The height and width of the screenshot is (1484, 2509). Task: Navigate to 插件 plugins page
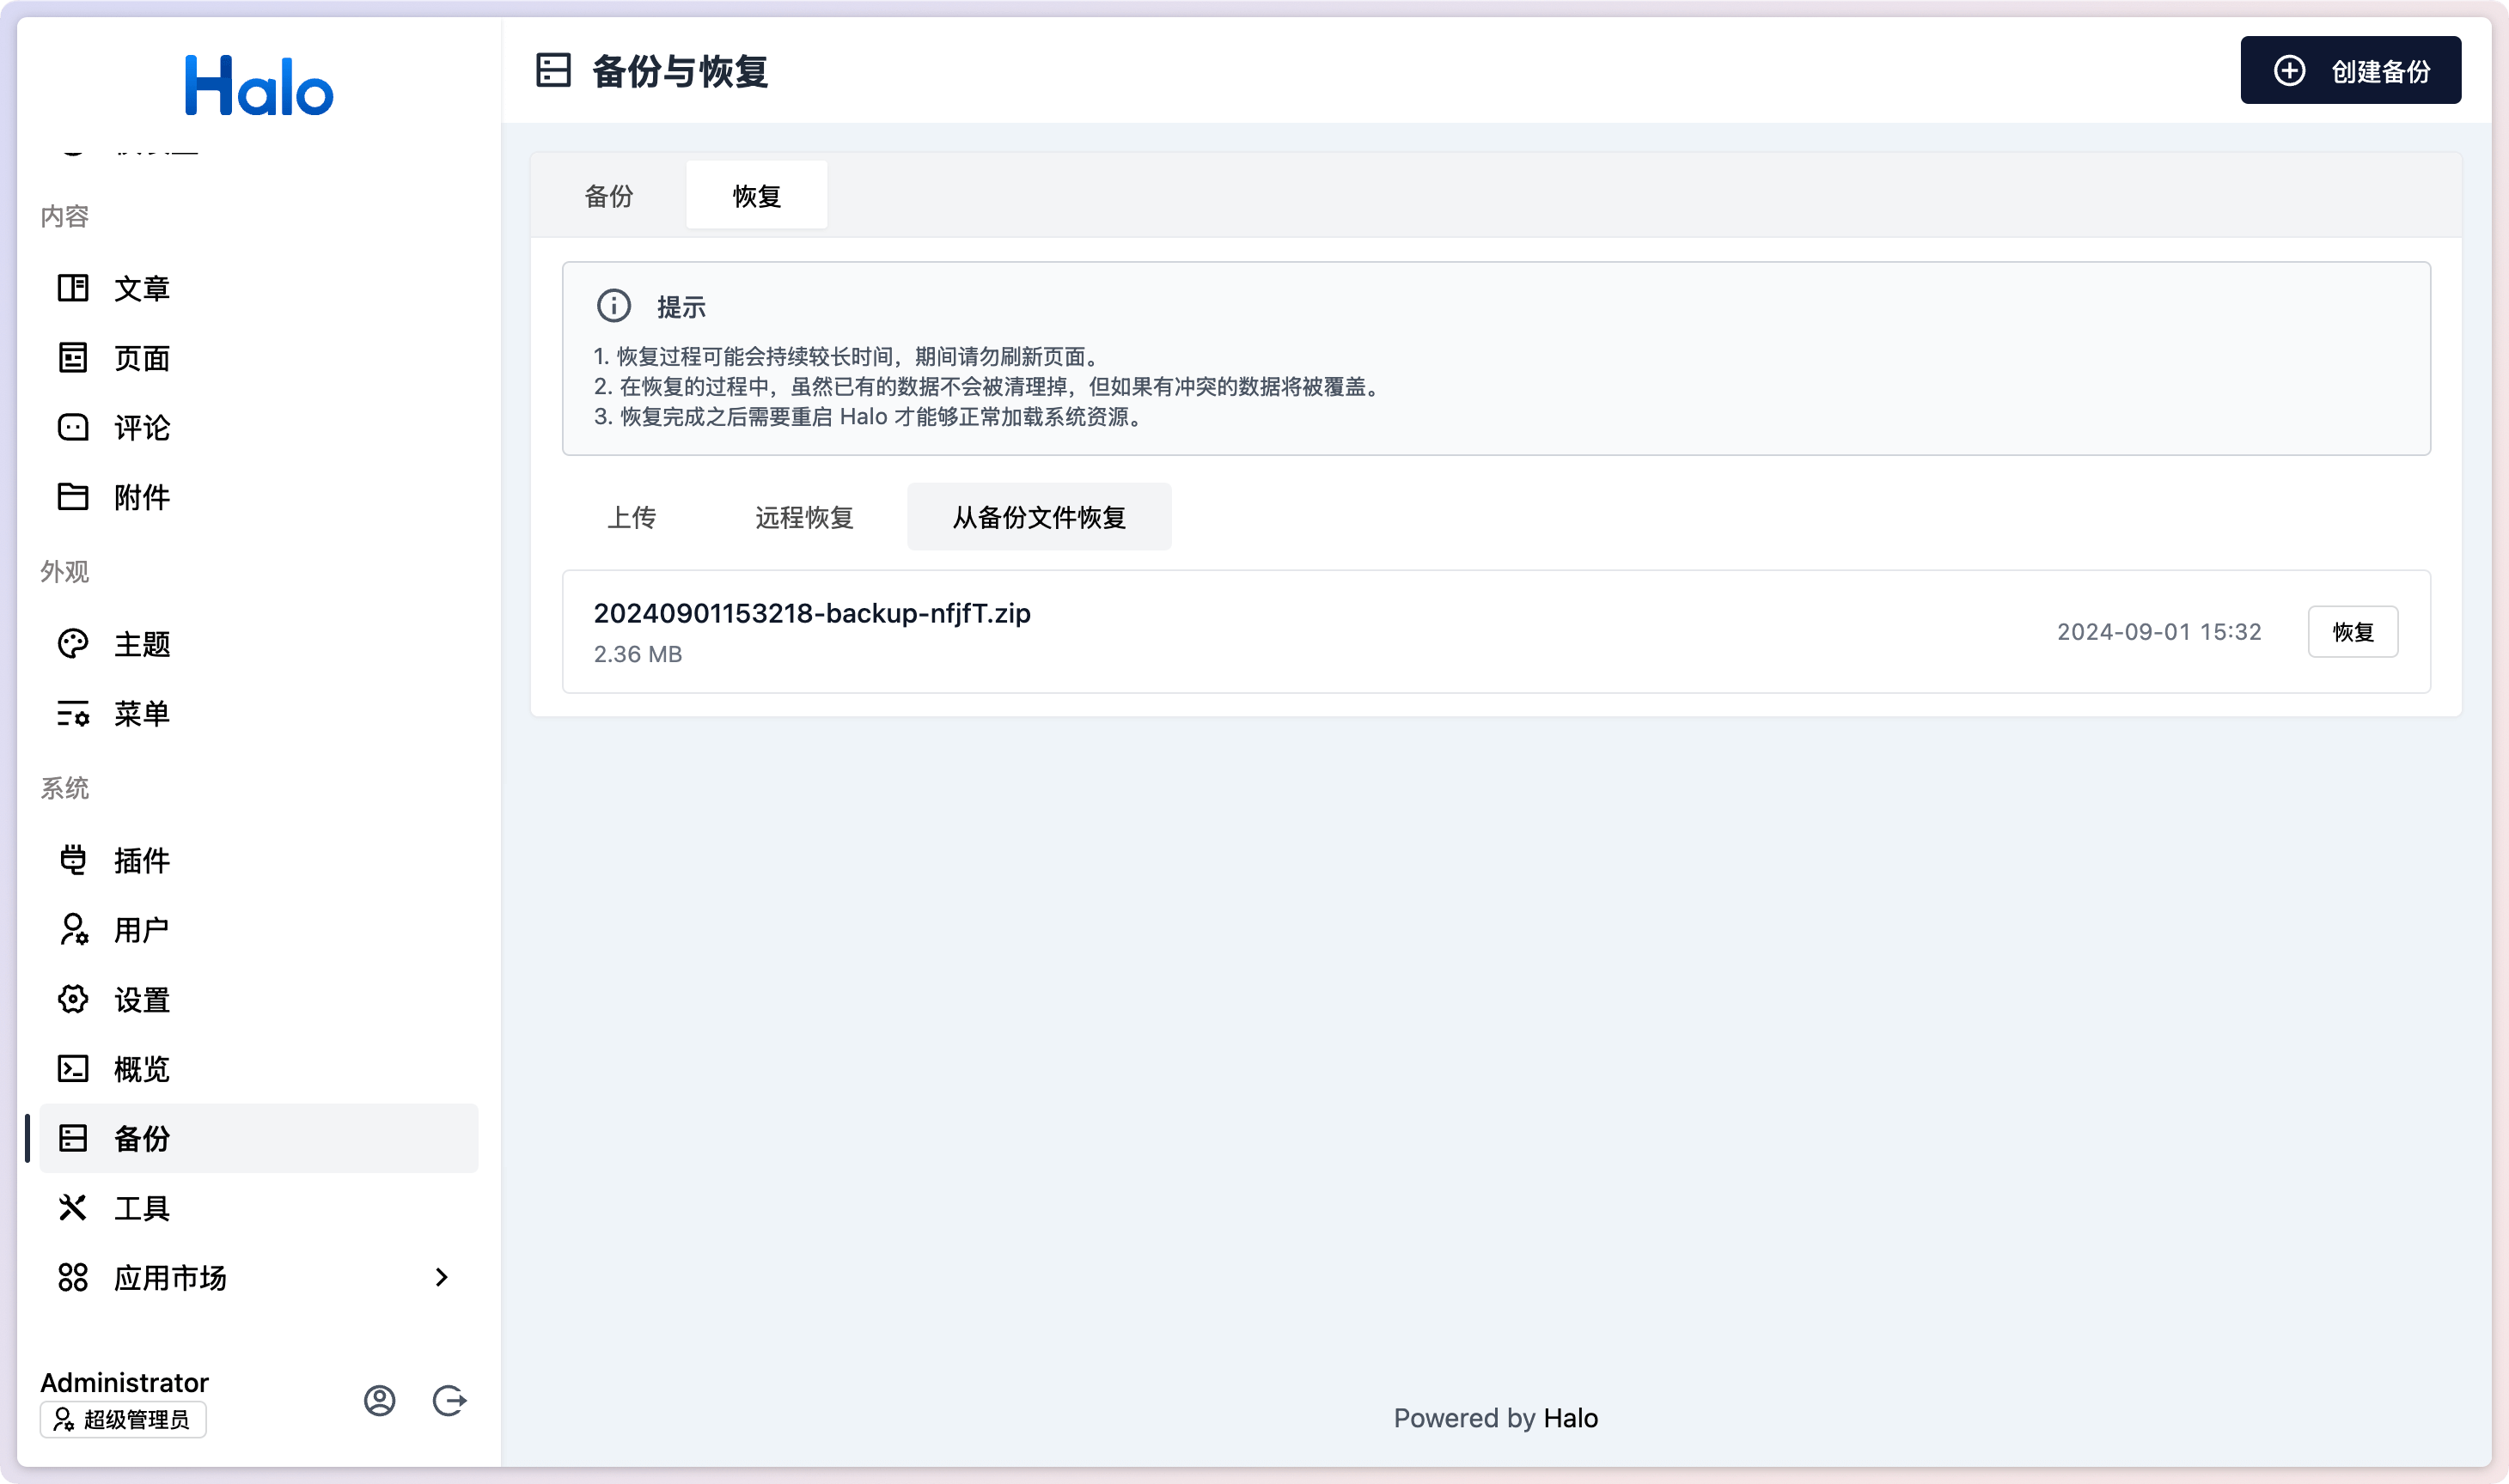pos(141,860)
